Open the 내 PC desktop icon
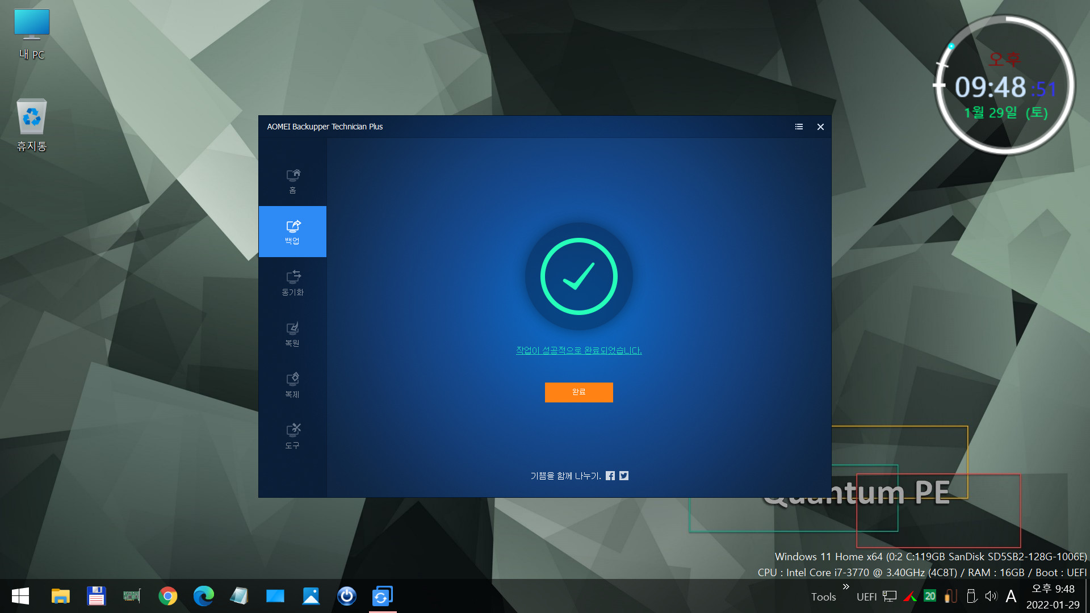1090x613 pixels. coord(32,35)
